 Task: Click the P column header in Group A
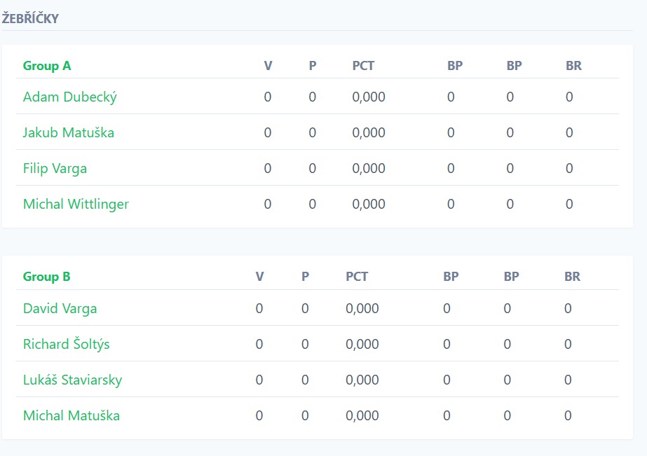click(x=313, y=66)
